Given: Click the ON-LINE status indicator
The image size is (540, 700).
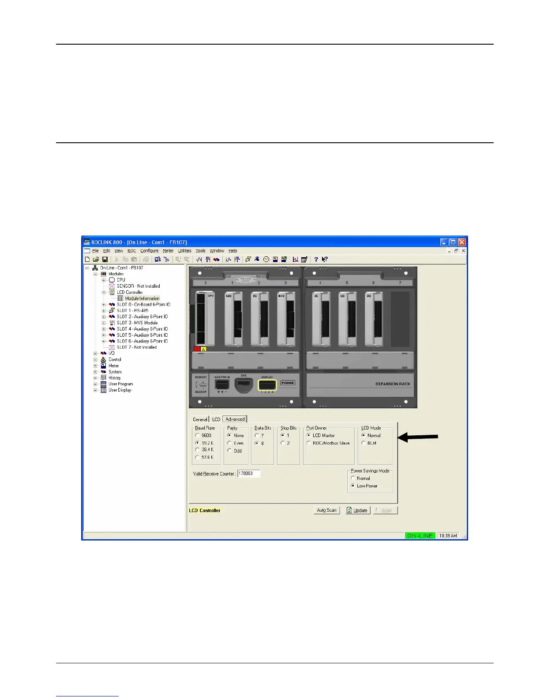Looking at the screenshot, I should pos(420,536).
